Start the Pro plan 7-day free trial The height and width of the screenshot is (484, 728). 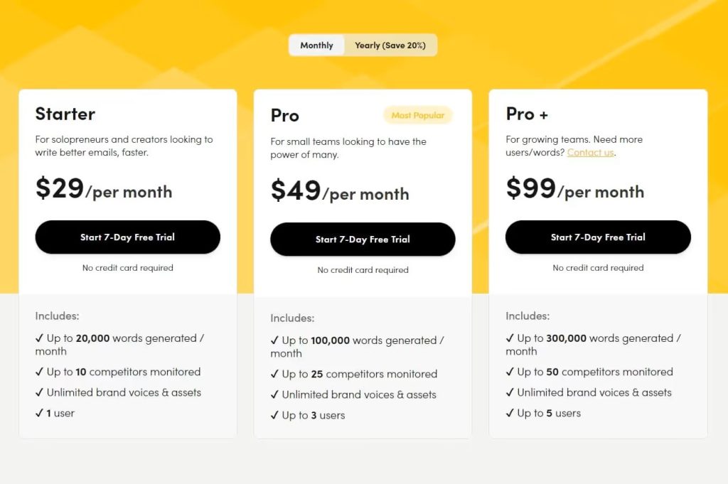[363, 240]
